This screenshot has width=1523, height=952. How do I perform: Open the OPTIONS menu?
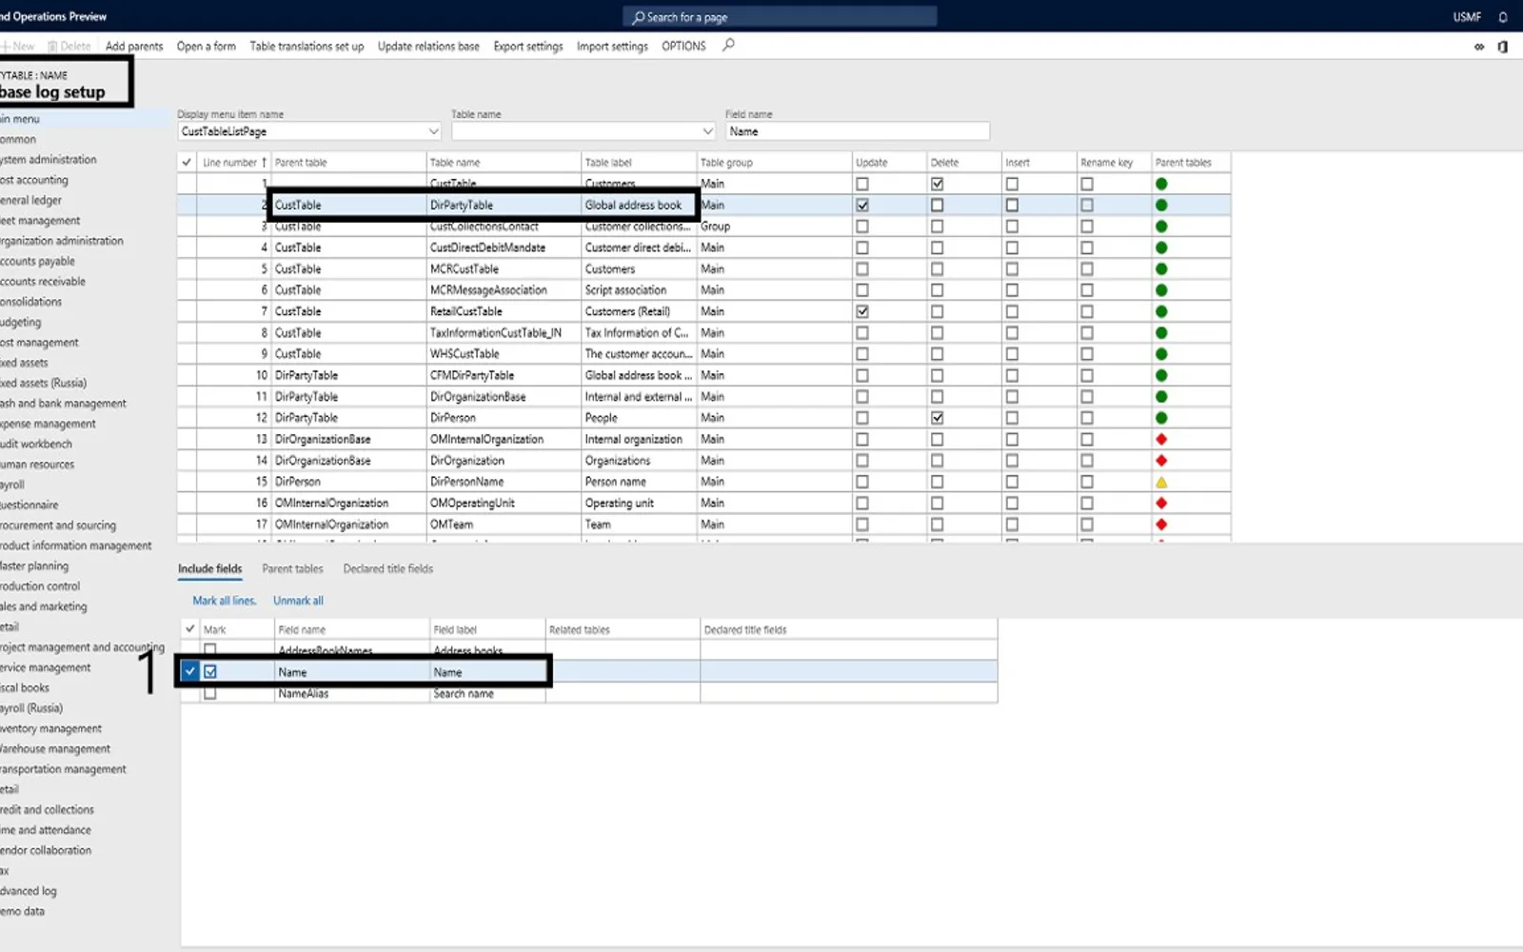point(683,46)
